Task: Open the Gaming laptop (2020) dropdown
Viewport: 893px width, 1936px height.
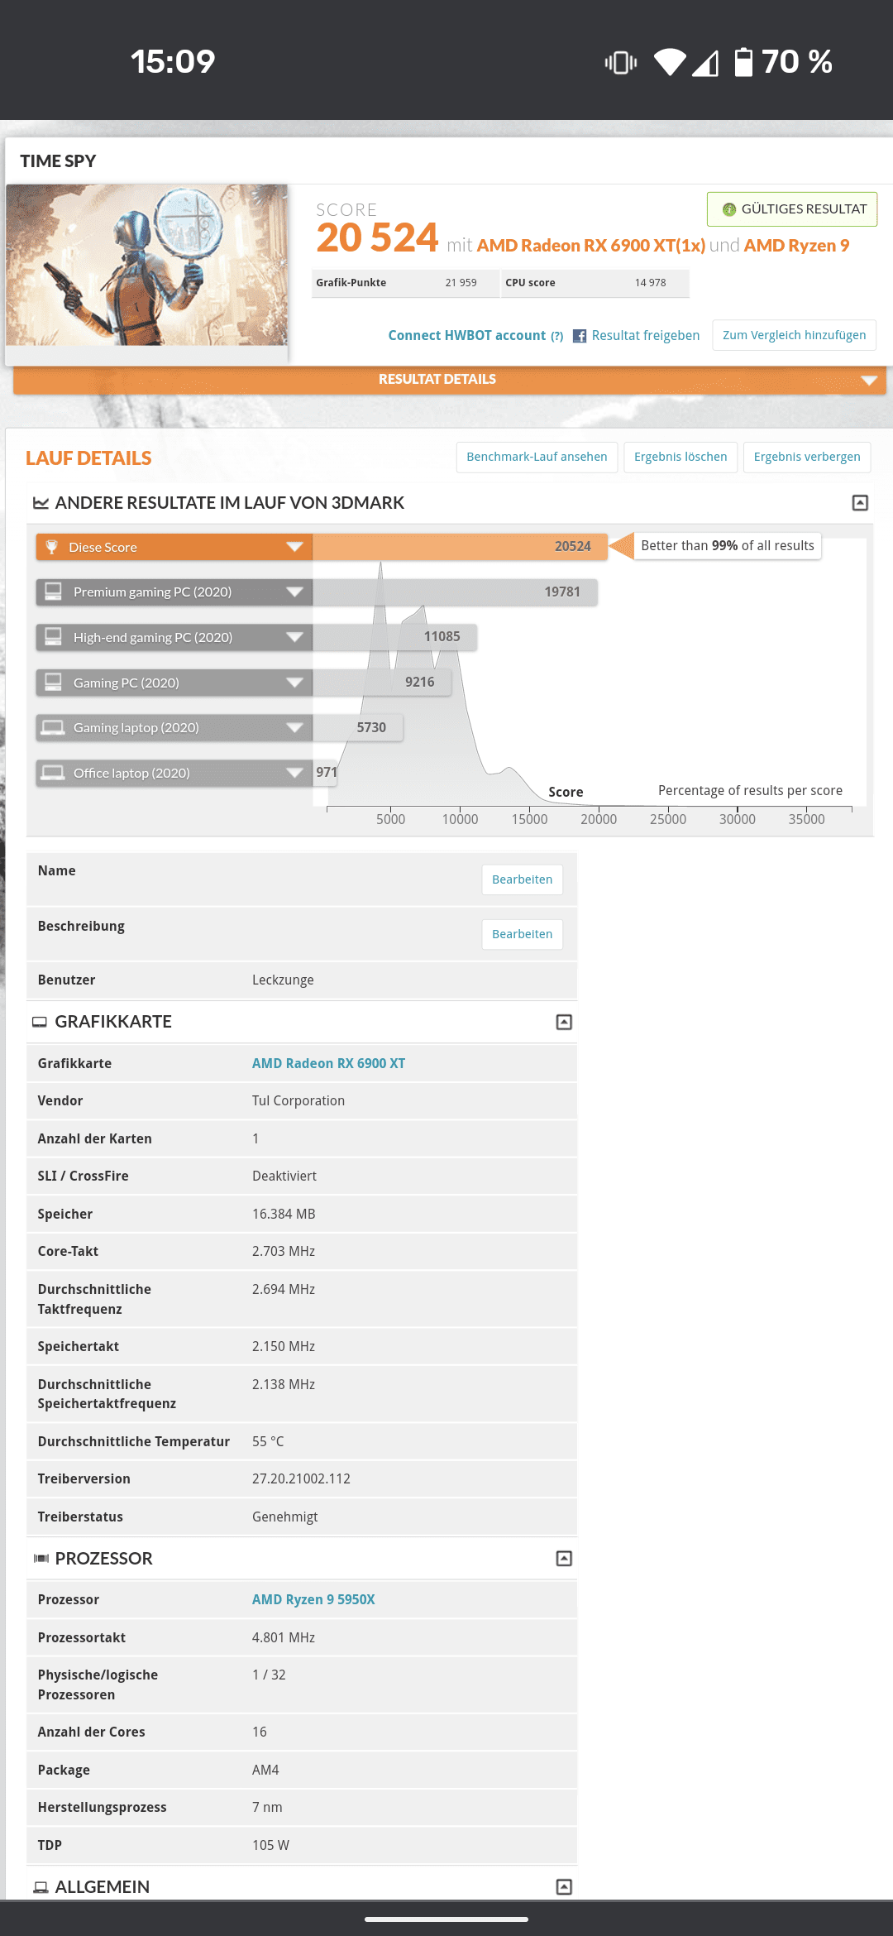Action: pyautogui.click(x=294, y=727)
